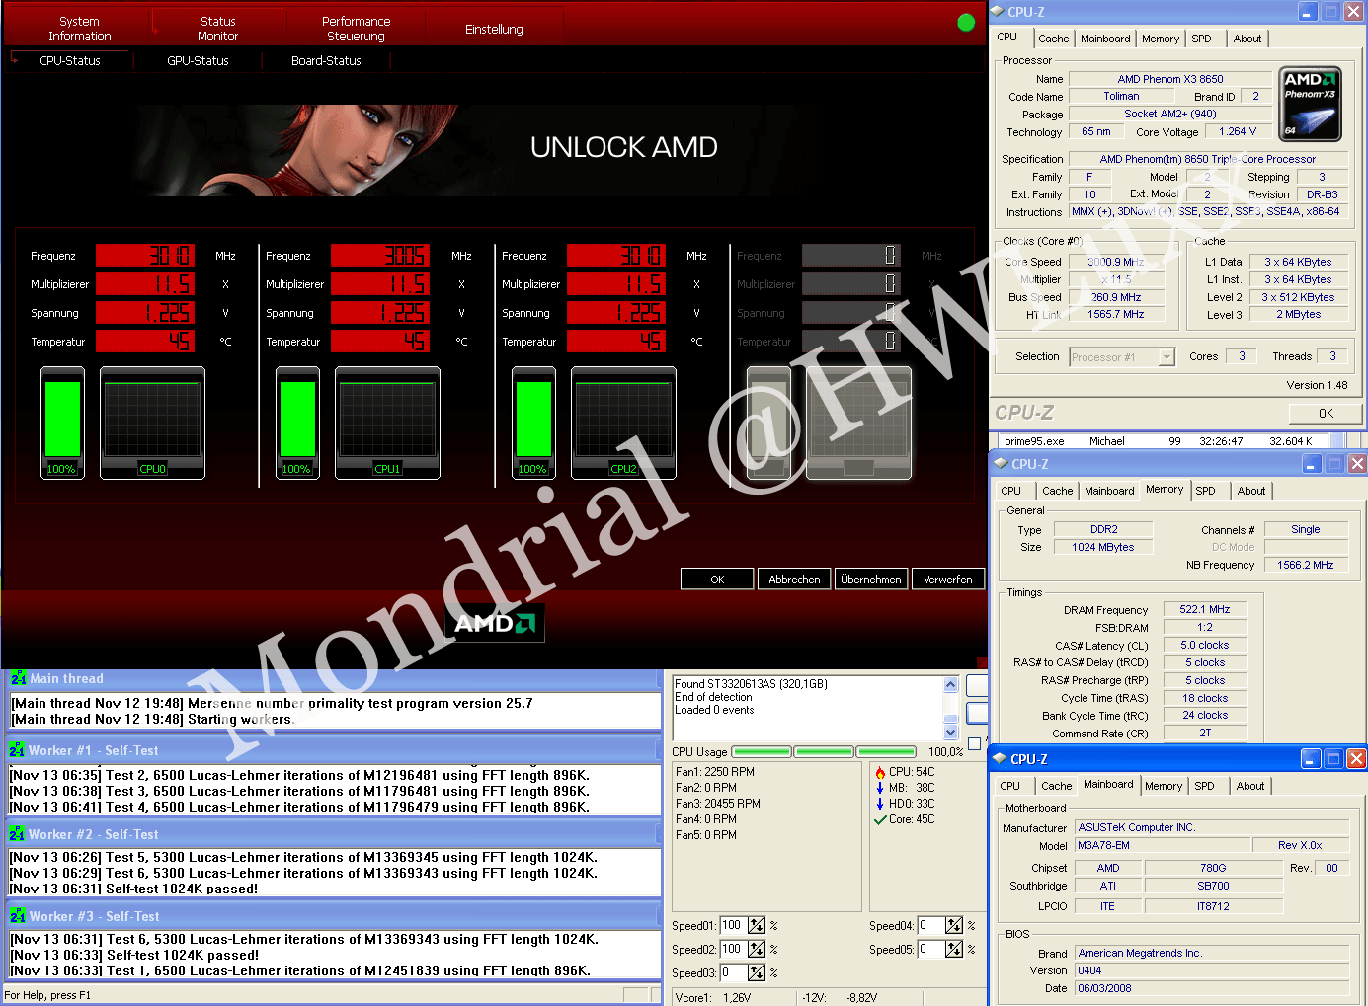Click the CPU-Z title icon of the Memory window
The image size is (1368, 1006).
(1000, 464)
